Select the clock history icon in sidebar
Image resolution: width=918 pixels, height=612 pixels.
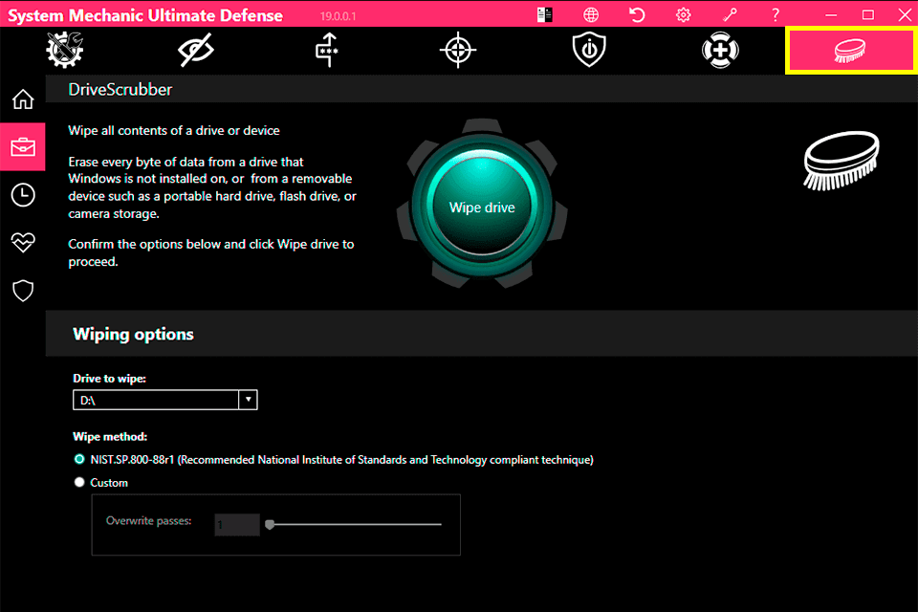[x=23, y=194]
